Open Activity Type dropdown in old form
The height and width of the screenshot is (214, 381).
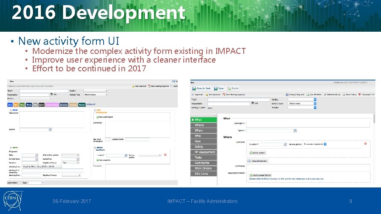coord(96,95)
